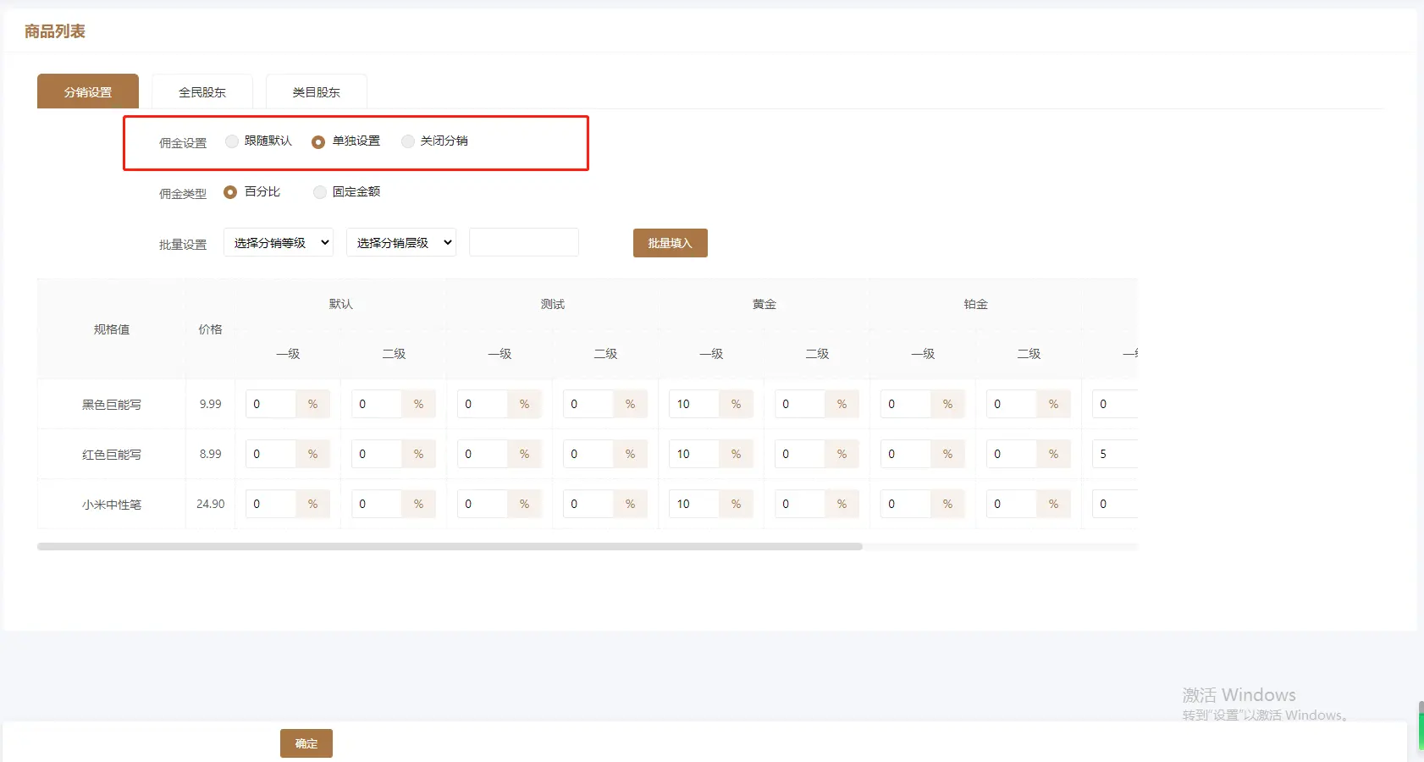
Task: Focus 小米中性笔 默认 二级 commission field
Action: tap(376, 505)
